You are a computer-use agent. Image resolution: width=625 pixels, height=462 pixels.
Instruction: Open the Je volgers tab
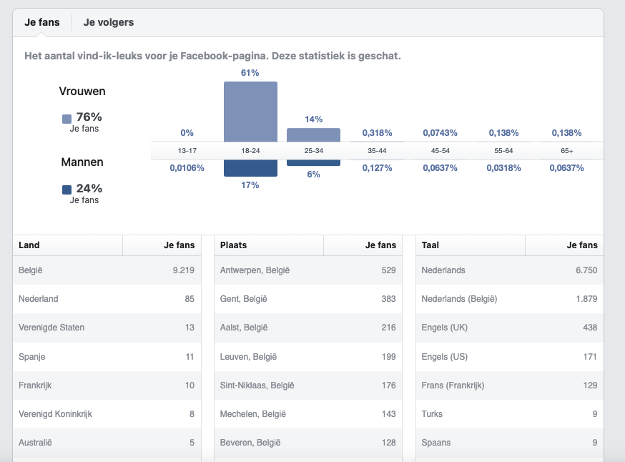click(109, 22)
